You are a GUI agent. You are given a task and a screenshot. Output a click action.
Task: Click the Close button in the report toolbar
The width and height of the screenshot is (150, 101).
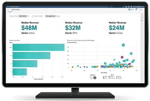[x=141, y=9]
